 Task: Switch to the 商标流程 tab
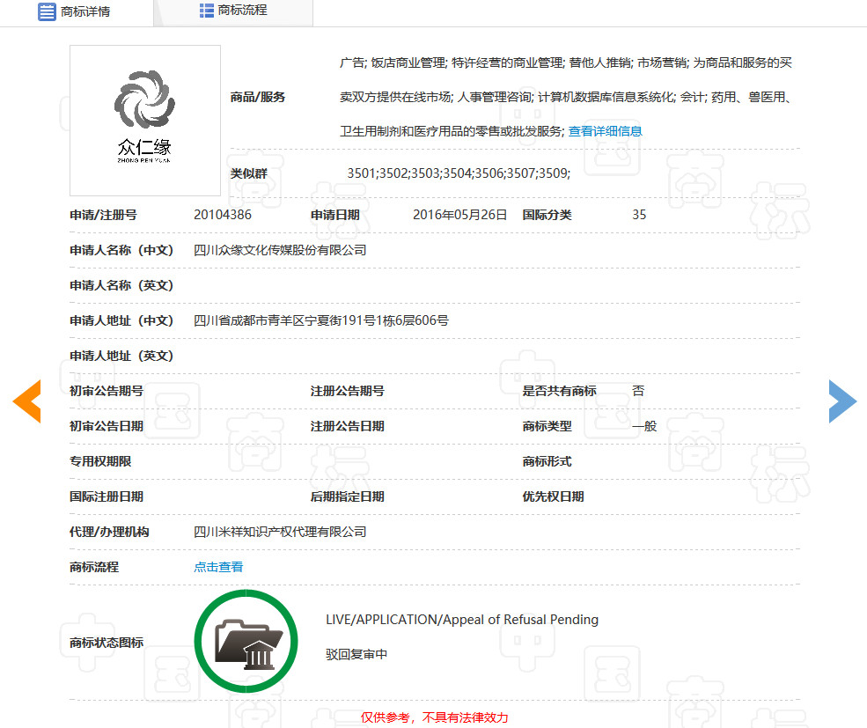point(234,11)
